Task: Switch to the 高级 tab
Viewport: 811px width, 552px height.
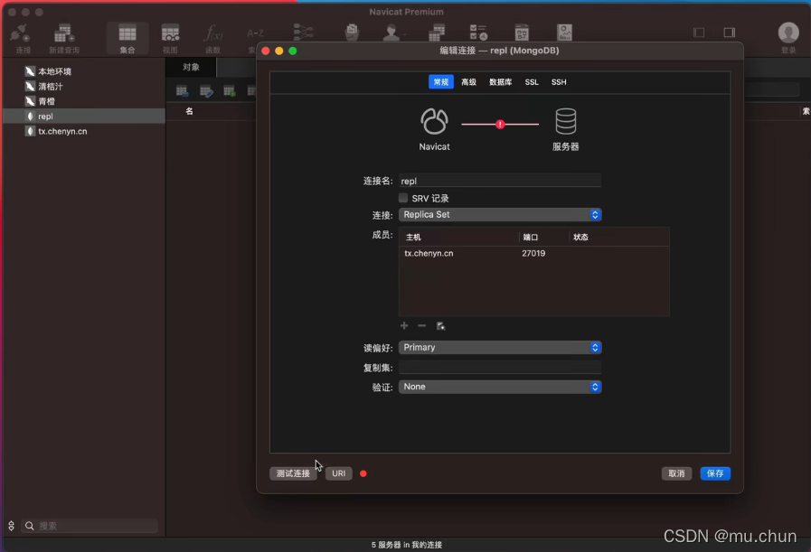Action: [x=468, y=81]
